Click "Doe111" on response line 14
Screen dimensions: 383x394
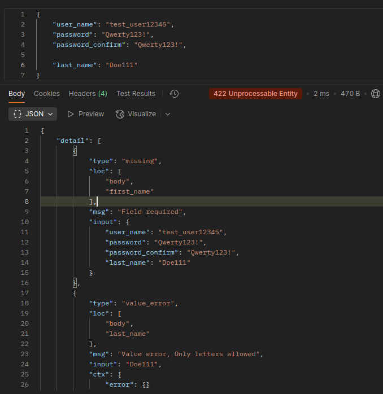[175, 263]
